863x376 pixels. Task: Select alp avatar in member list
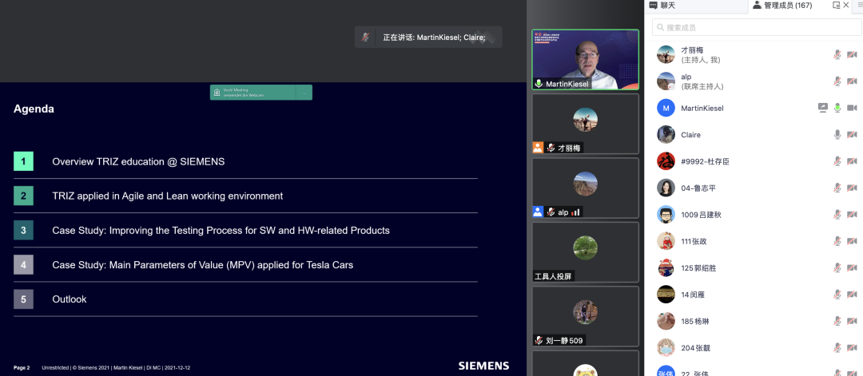coord(666,81)
